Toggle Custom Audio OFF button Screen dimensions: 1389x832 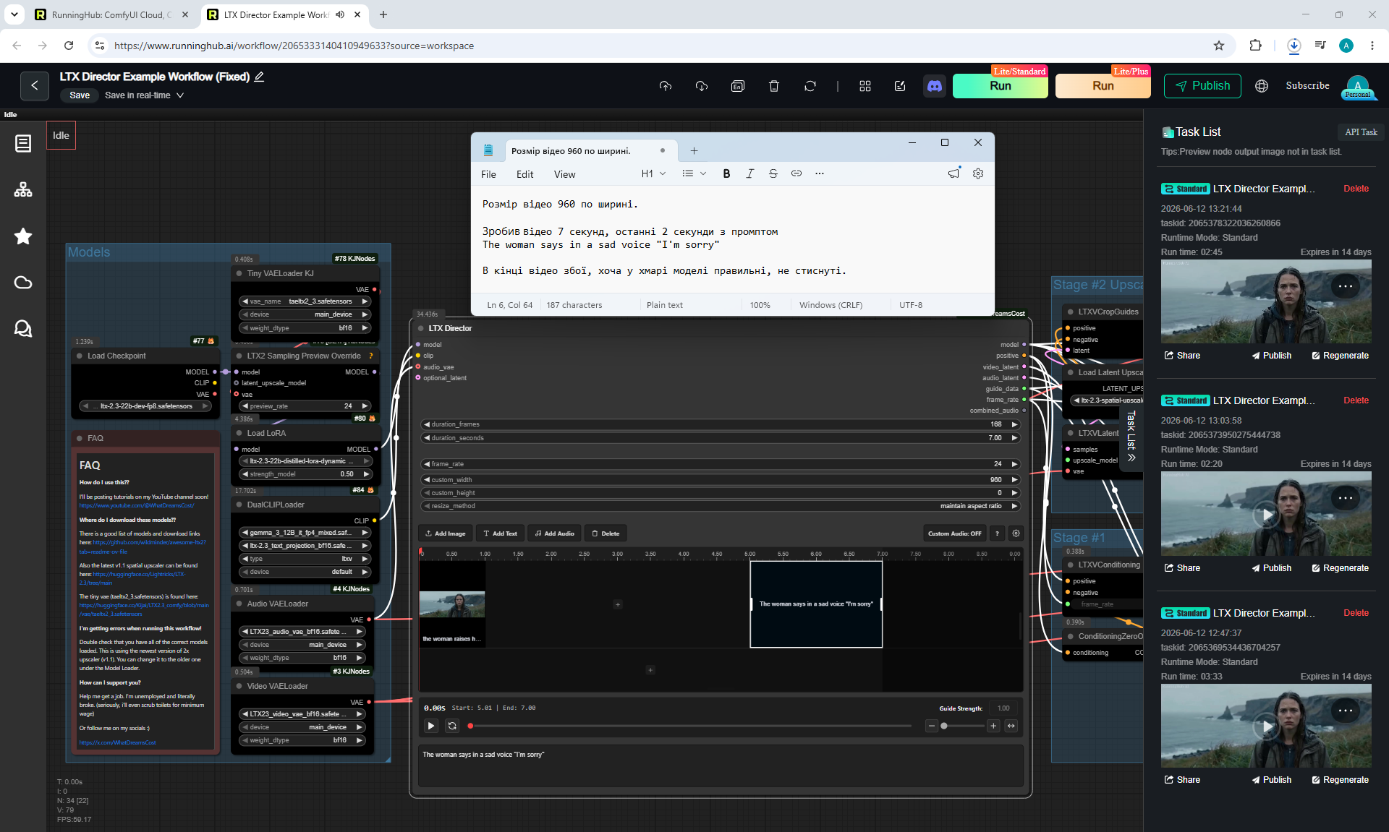click(954, 533)
